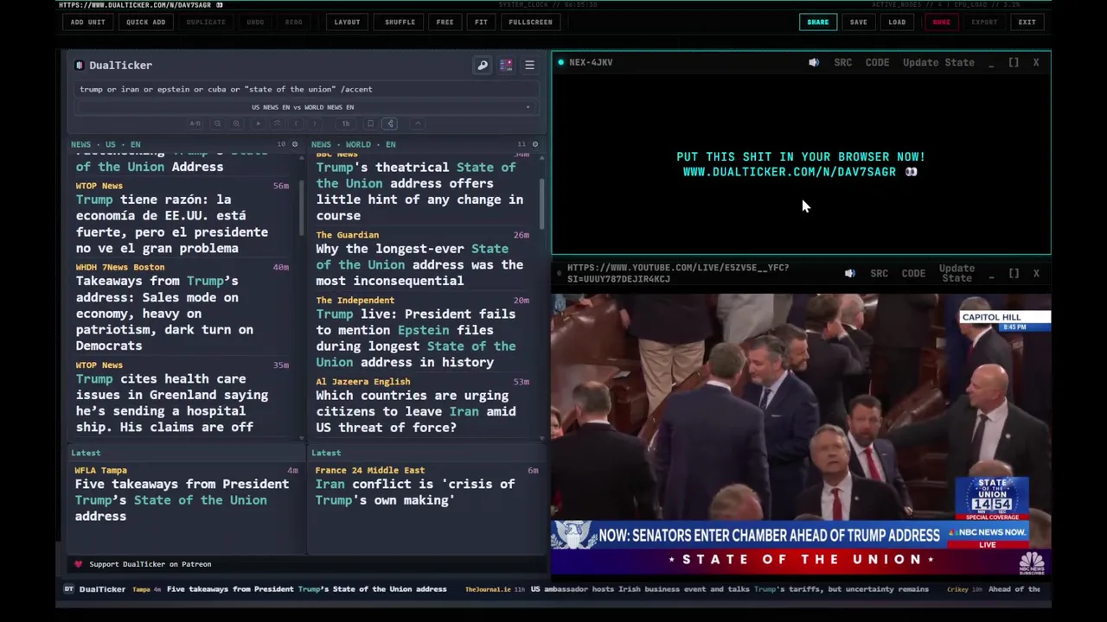Enter FULLSCREEN mode button
The image size is (1107, 622).
[x=531, y=22]
